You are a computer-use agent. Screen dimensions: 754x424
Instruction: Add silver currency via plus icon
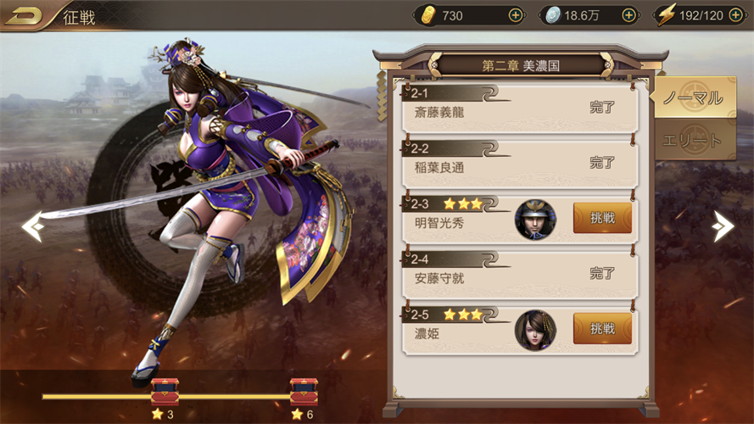(628, 16)
